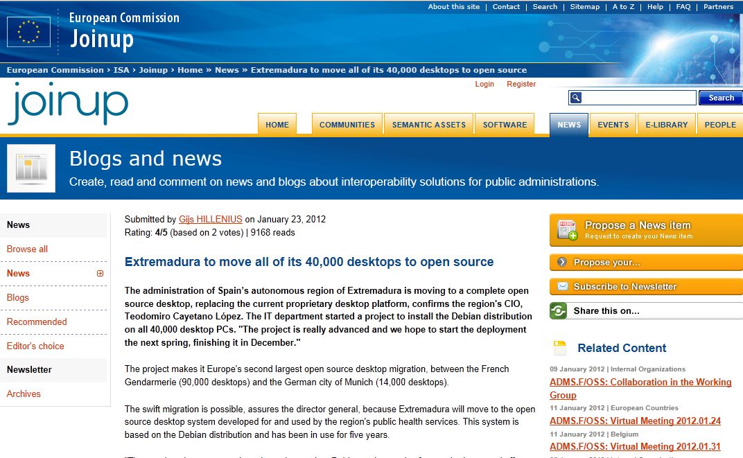Screen dimensions: 743x458
Task: Click the News sidebar section heading
Action: (x=18, y=225)
